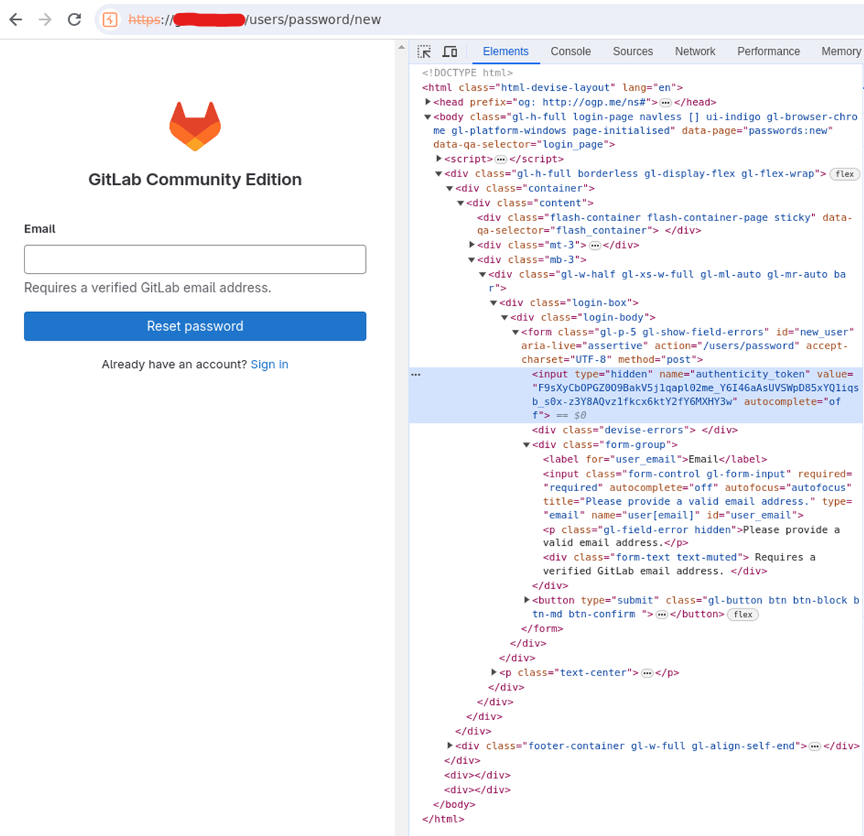Click the ellipsis inside the button node
Screen dimensions: 864x836
tap(662, 614)
